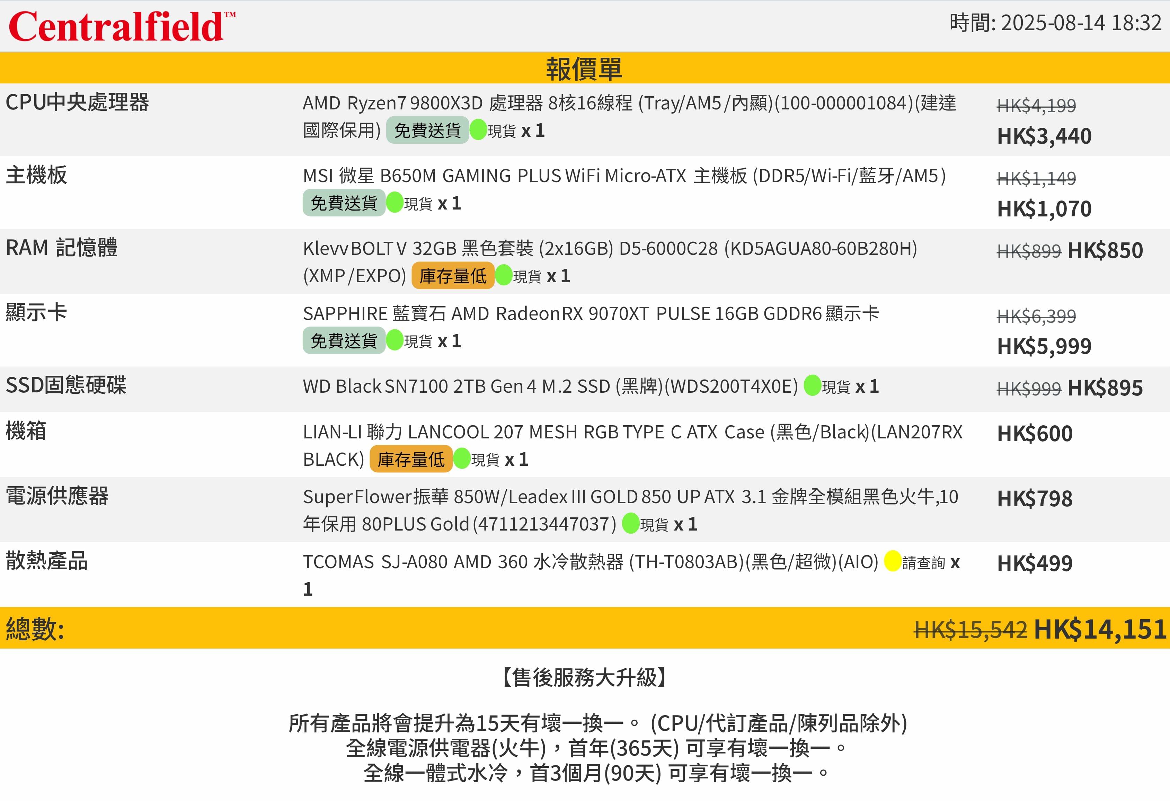Viewport: 1170px width, 801px height.
Task: Click yellow enquiry dot in TCOMAS cooler row
Action: (x=893, y=561)
